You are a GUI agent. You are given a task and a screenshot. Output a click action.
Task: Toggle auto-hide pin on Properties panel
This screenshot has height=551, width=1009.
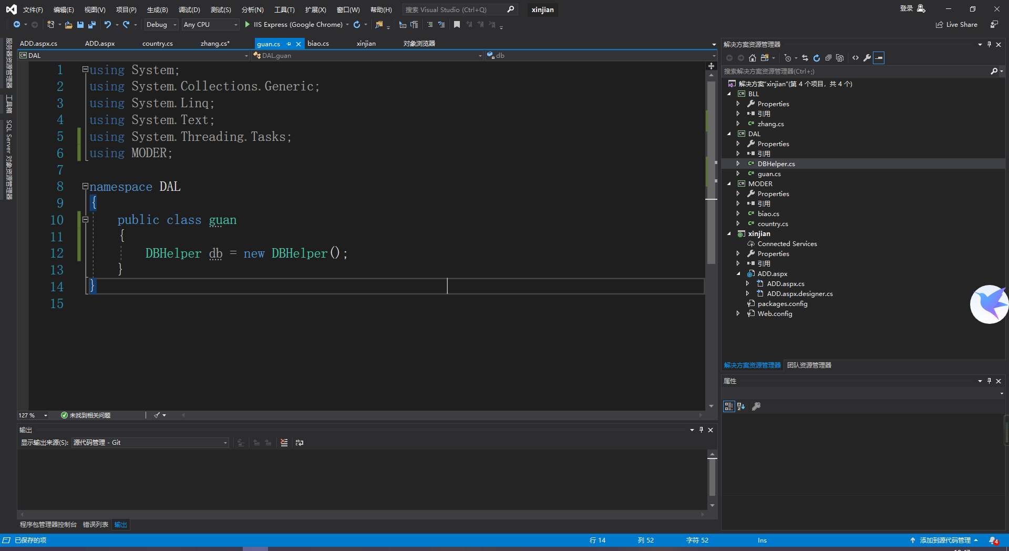point(989,381)
